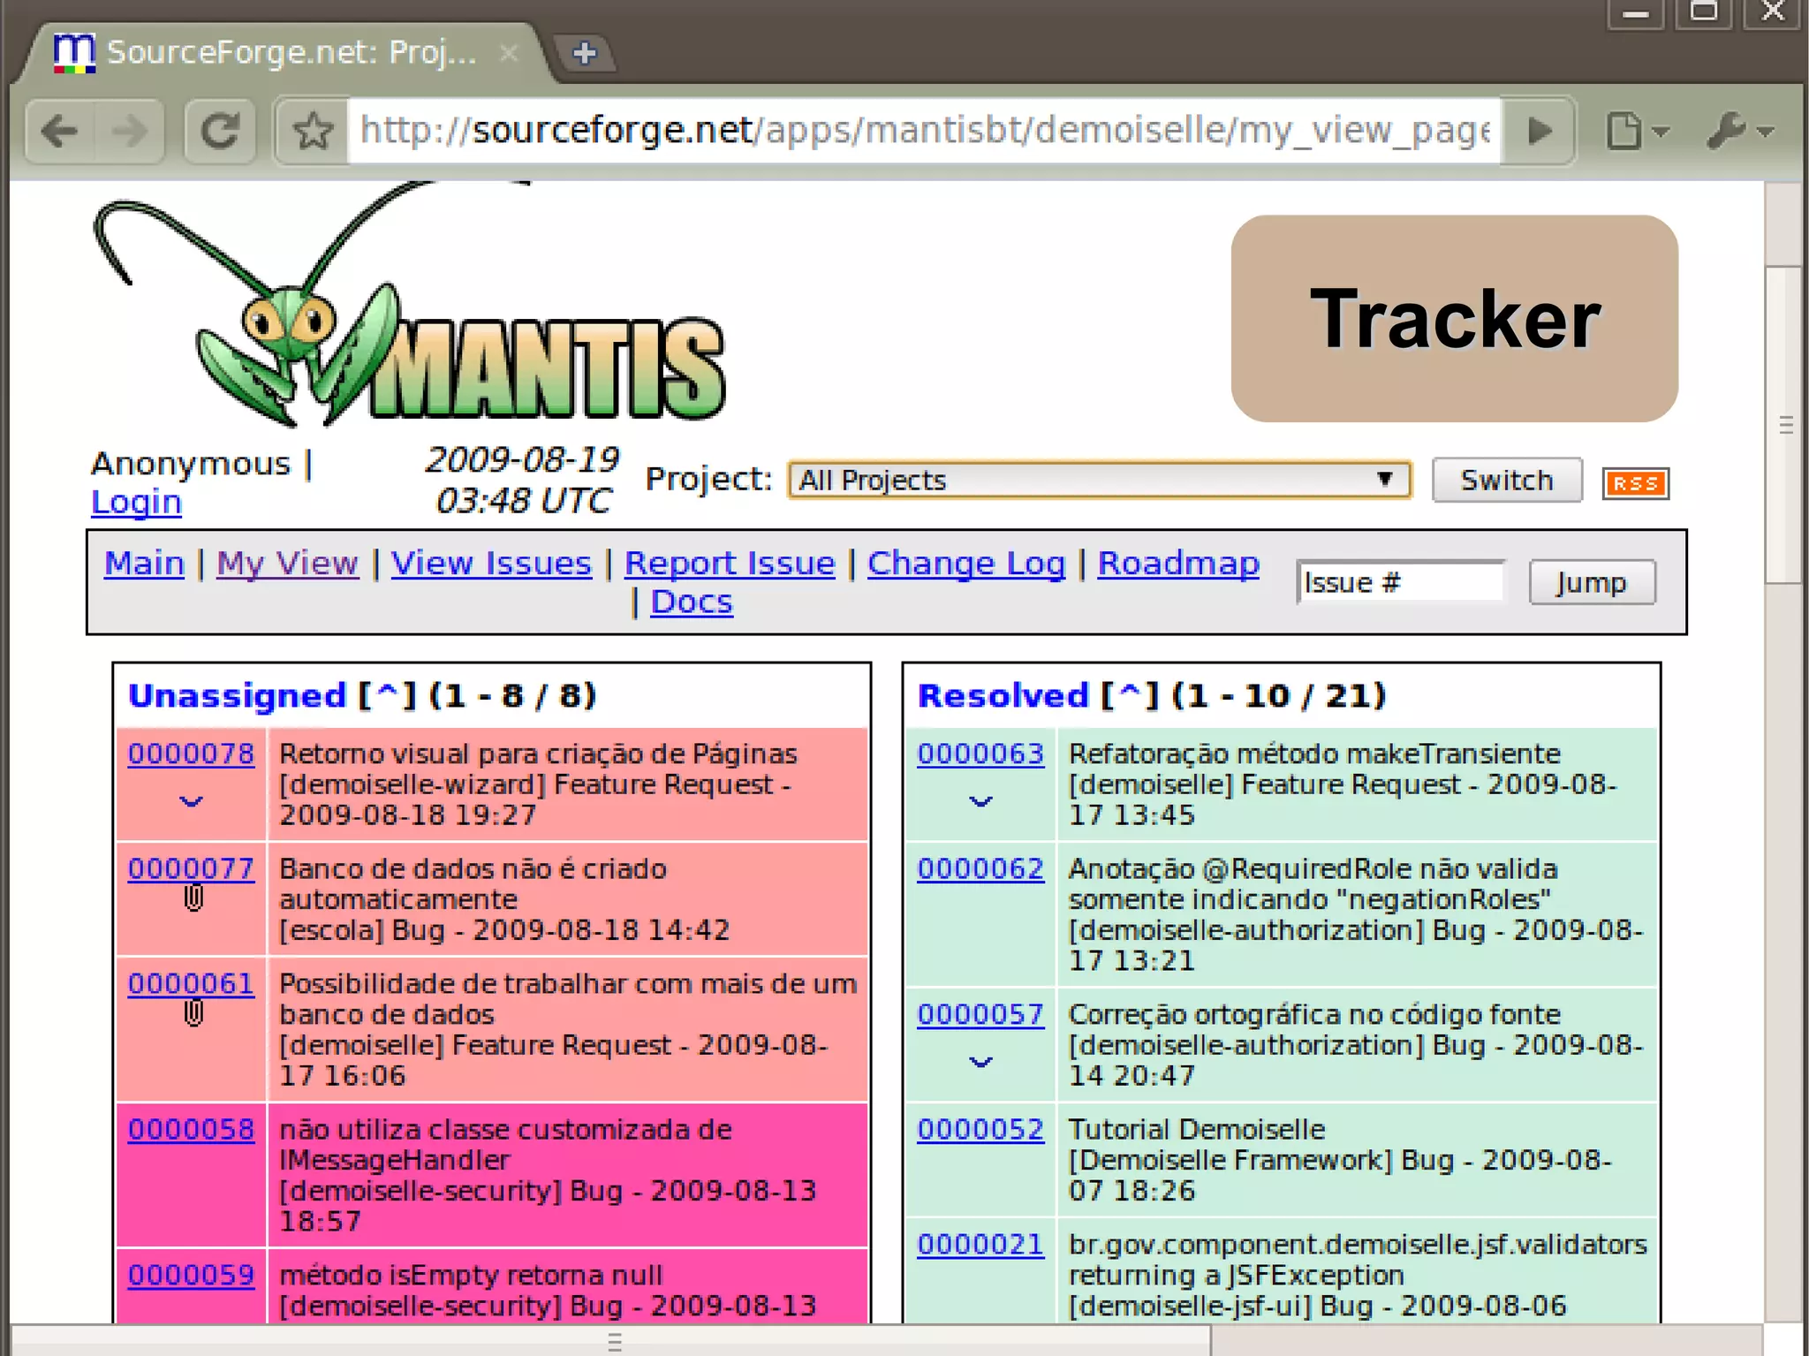Open issue 0000061
This screenshot has width=1809, height=1356.
[x=191, y=983]
